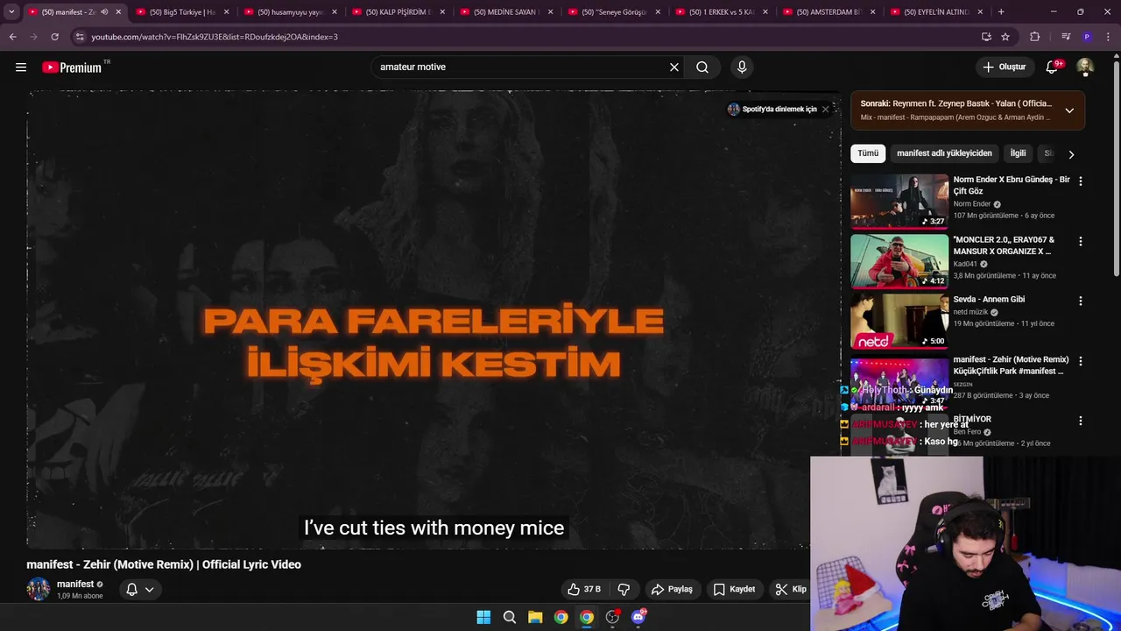Open Windows Start button on taskbar
Image resolution: width=1121 pixels, height=631 pixels.
tap(483, 617)
